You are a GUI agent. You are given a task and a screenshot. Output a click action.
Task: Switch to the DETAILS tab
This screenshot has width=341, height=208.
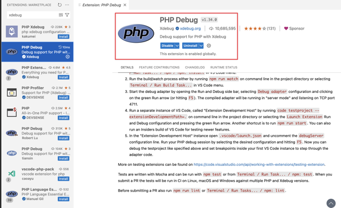tap(127, 67)
